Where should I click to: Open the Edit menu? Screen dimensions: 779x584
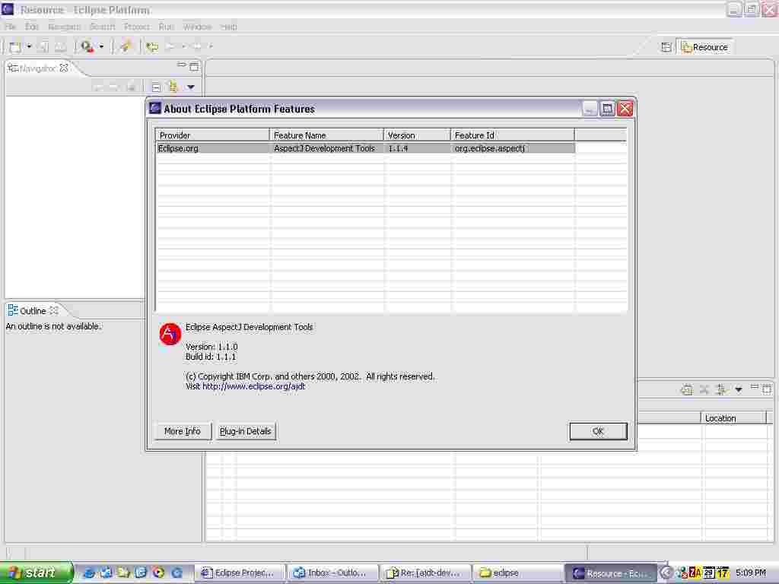click(32, 27)
